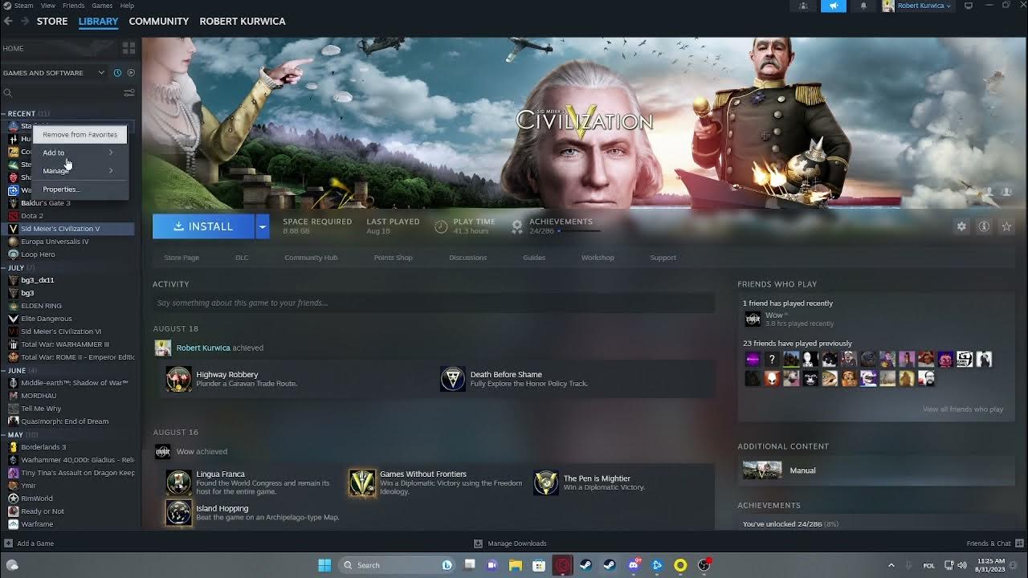Click the Lingua Franca achievement icon
Image resolution: width=1028 pixels, height=578 pixels.
click(178, 482)
